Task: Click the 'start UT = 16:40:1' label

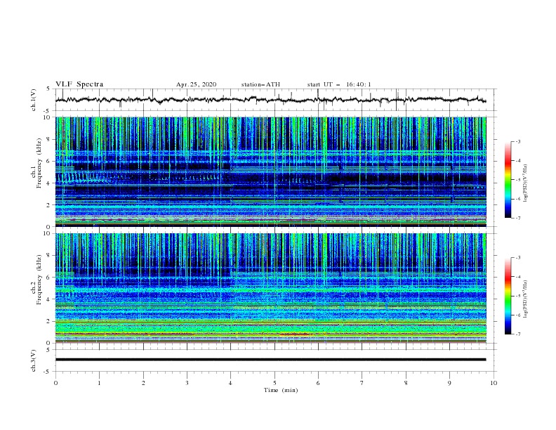Action: click(339, 84)
